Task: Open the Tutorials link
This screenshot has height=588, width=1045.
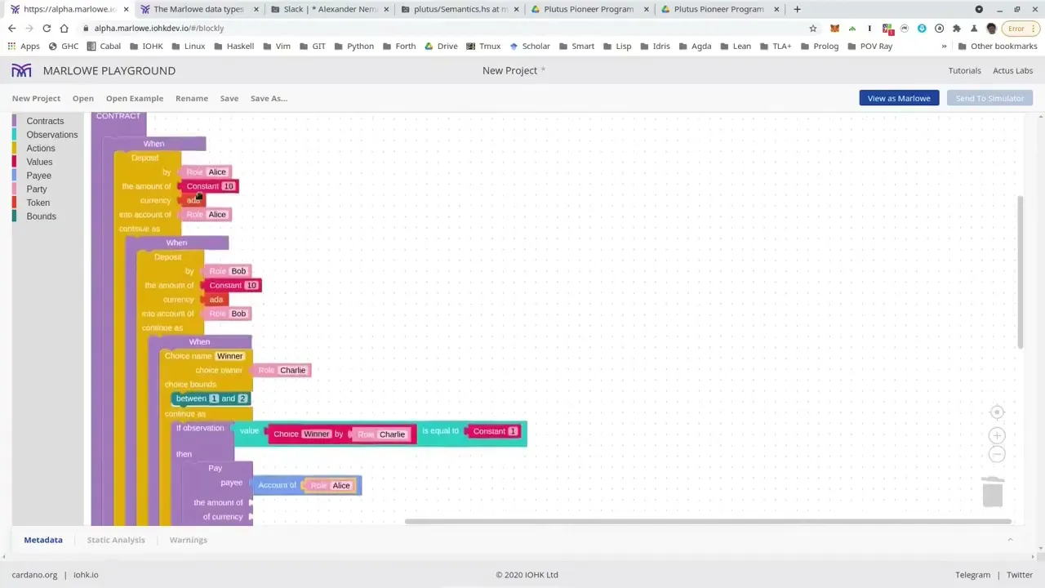Action: [964, 71]
